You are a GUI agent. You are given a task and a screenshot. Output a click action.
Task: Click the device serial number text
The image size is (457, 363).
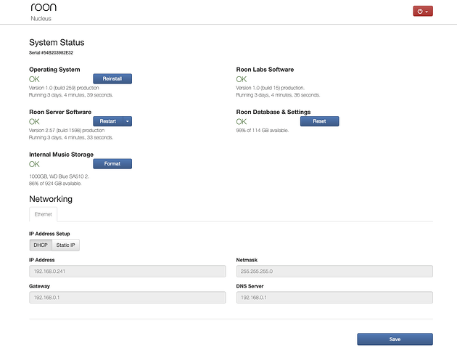point(50,54)
